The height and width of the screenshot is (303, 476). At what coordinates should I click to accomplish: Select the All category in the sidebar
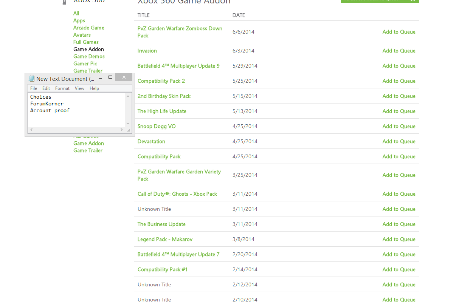click(x=76, y=13)
